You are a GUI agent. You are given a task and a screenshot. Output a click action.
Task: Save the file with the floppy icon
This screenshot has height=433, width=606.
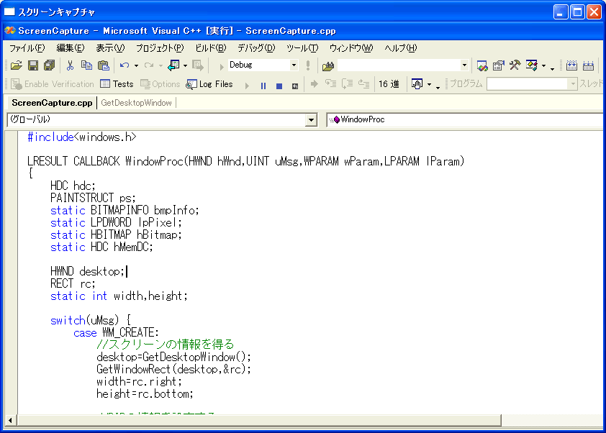33,65
